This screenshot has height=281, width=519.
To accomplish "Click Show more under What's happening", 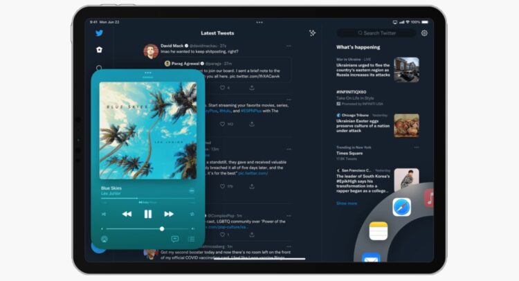I will (347, 203).
